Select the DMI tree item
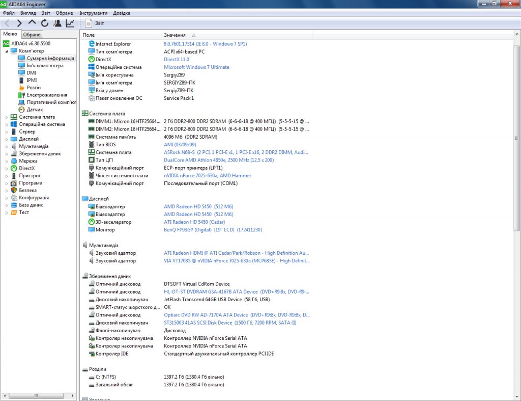Screen dimensions: 521x401 pos(31,73)
